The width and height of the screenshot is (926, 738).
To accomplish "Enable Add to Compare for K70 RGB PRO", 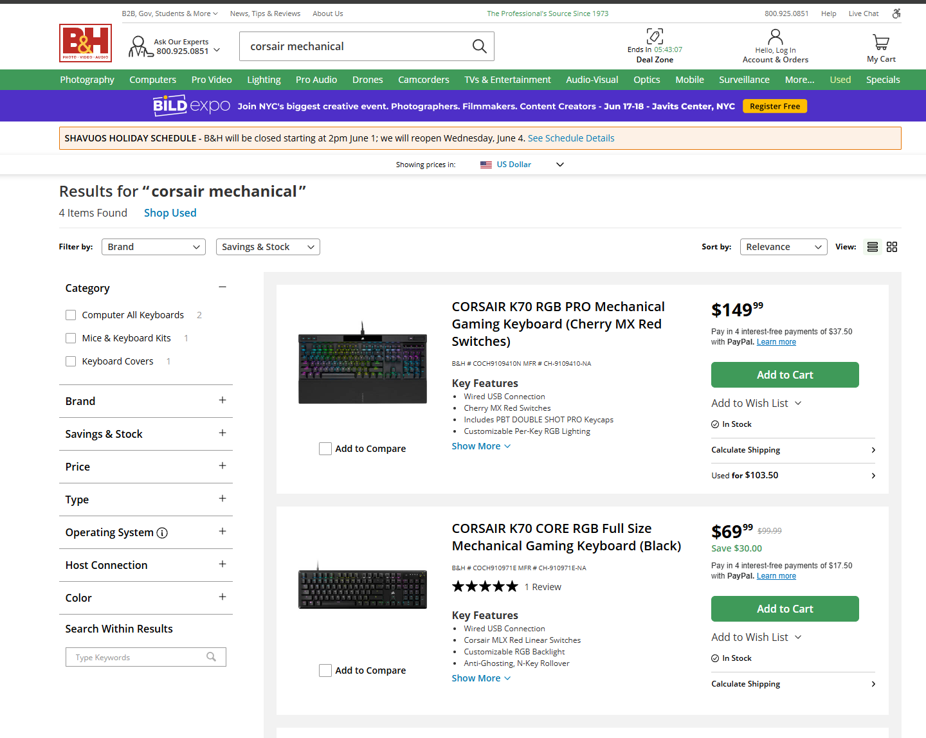I will pos(325,449).
